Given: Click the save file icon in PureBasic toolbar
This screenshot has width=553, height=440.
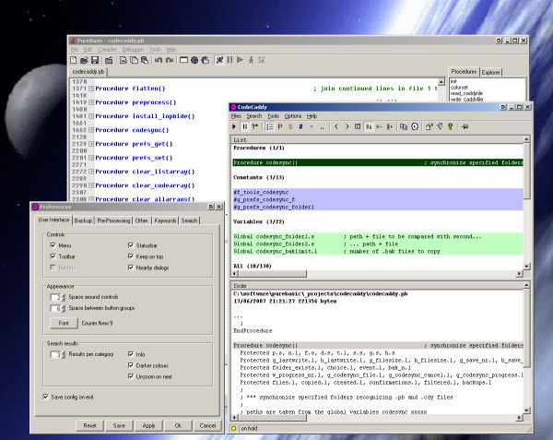Looking at the screenshot, I should click(97, 60).
